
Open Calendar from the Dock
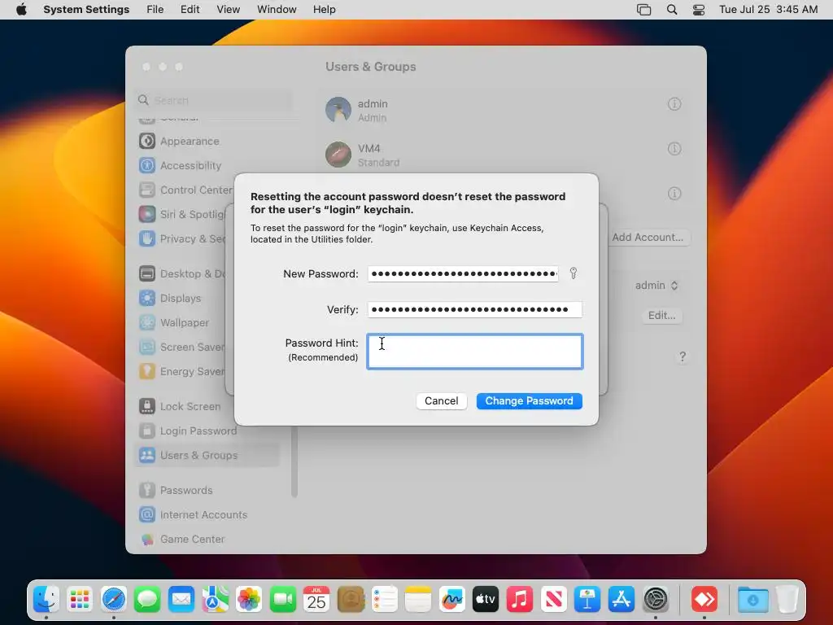pyautogui.click(x=316, y=600)
